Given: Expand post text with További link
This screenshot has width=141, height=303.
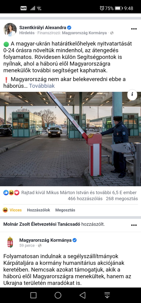Looking at the screenshot, I should pyautogui.click(x=42, y=86).
